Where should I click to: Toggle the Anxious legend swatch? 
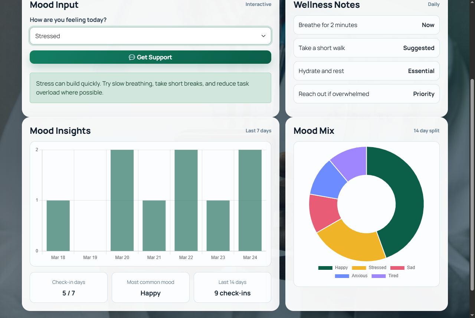click(x=342, y=276)
